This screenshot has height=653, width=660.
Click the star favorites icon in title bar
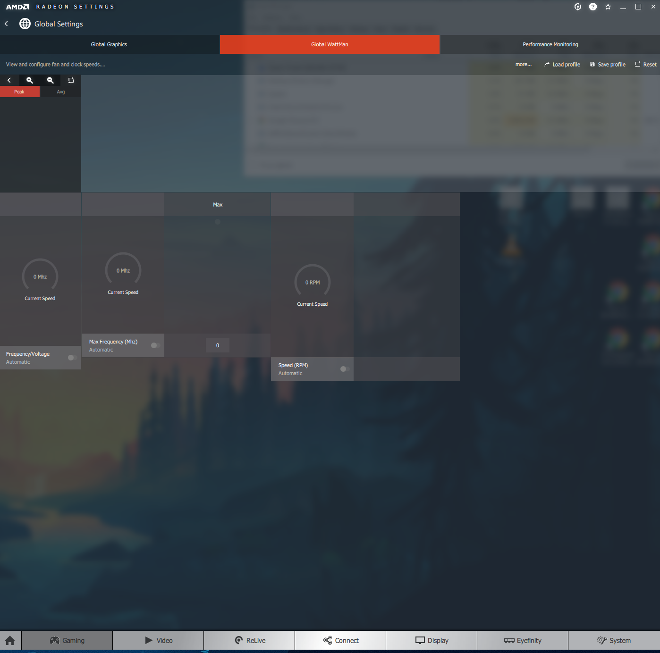pyautogui.click(x=608, y=7)
